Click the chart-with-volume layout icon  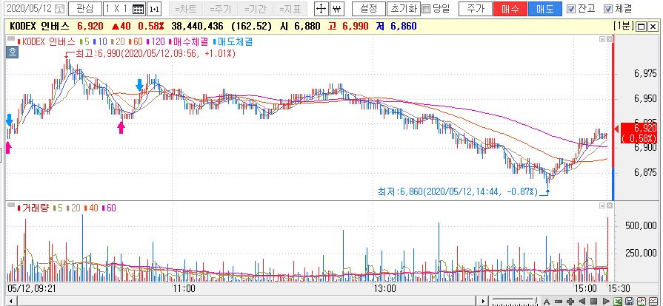click(642, 302)
